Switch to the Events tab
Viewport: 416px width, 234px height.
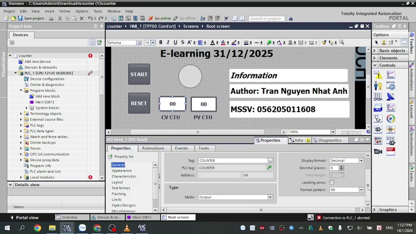(181, 148)
